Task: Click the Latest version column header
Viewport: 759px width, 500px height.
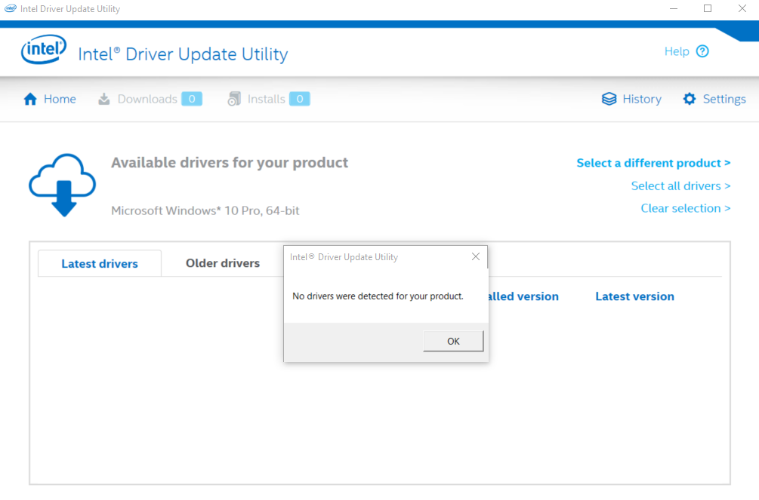Action: point(634,296)
